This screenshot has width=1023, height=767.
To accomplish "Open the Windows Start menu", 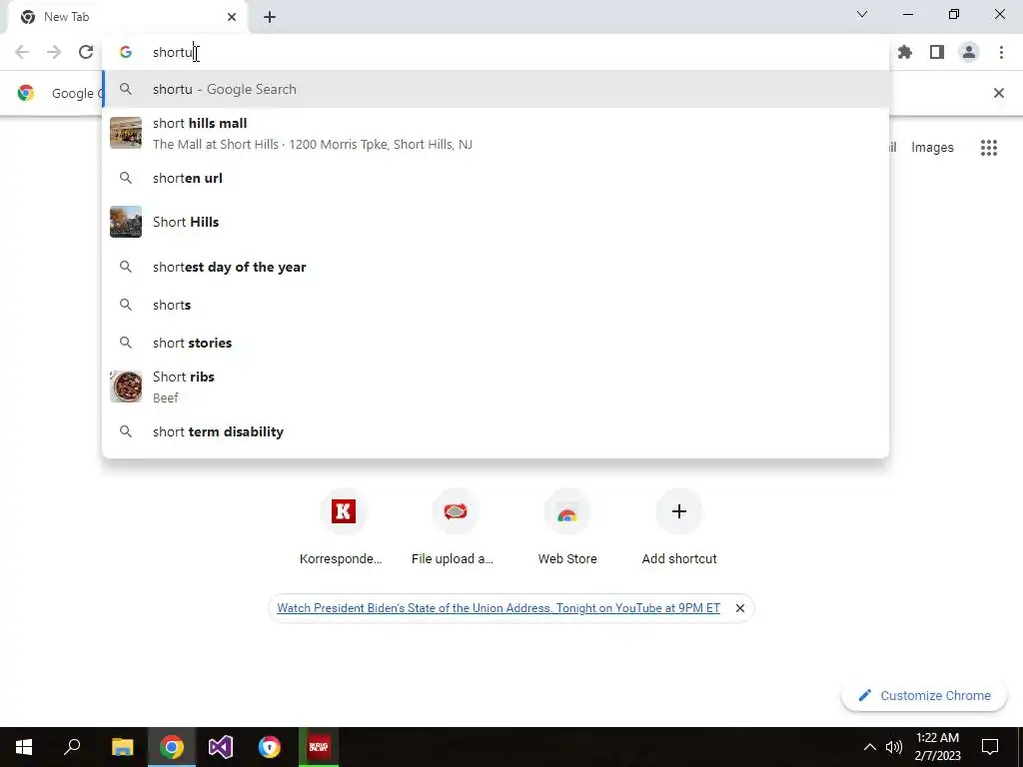I will pyautogui.click(x=24, y=747).
